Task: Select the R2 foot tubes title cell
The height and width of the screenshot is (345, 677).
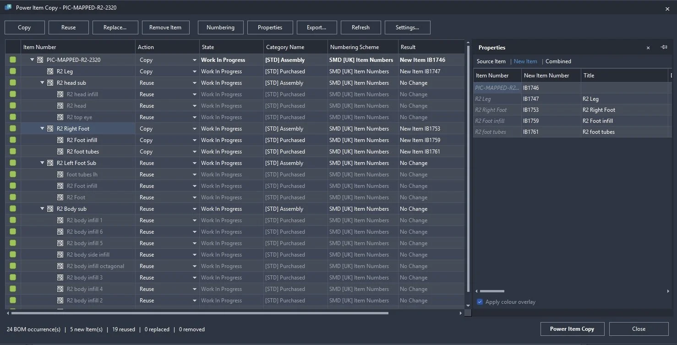Action: click(625, 132)
